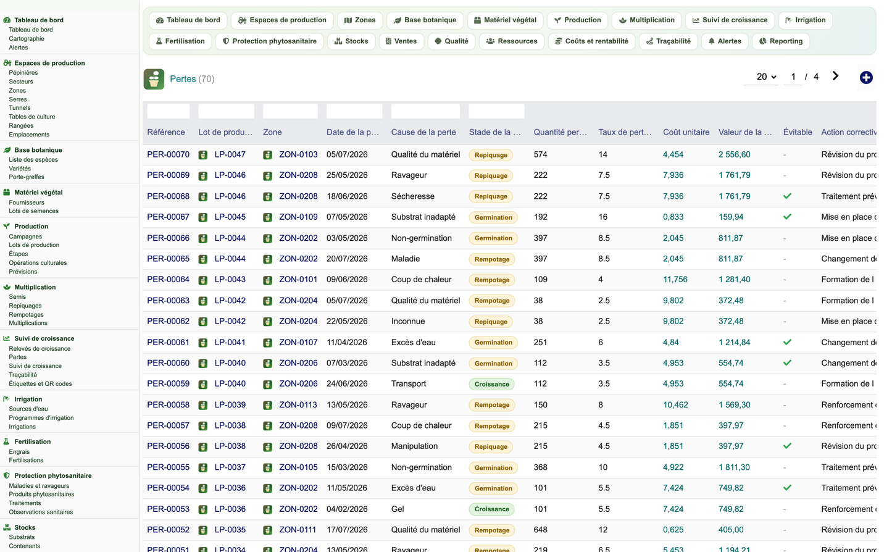Click zone icon in PER-00061 row
892x552 pixels.
coord(267,343)
